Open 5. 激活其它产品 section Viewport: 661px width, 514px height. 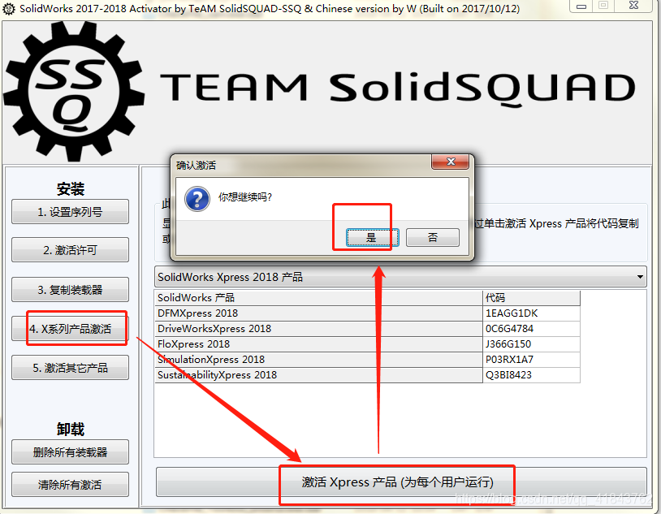70,368
